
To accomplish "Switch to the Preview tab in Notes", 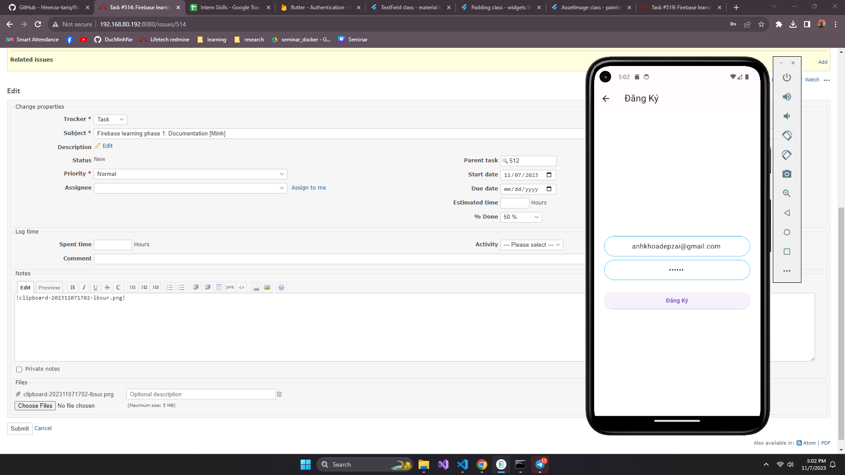I will pos(49,288).
